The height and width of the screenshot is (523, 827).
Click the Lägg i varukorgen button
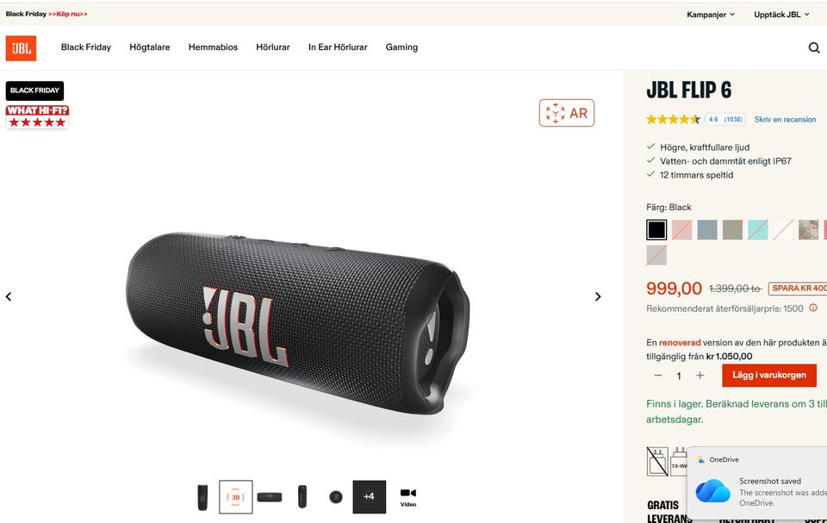coord(769,375)
